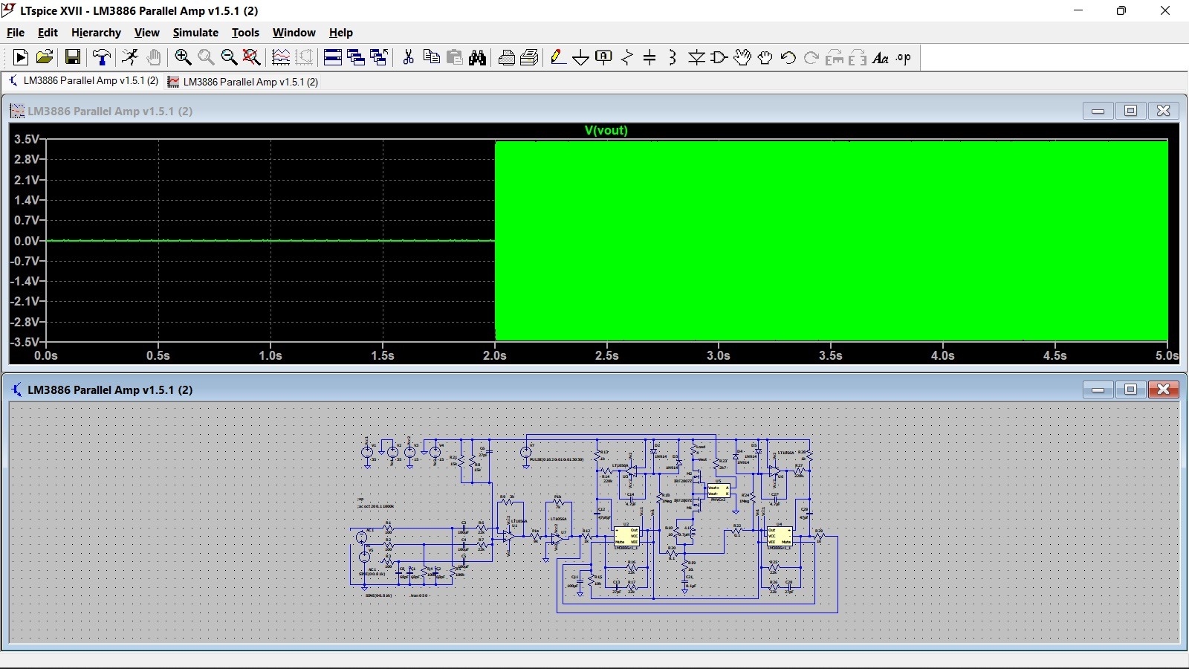Image resolution: width=1189 pixels, height=669 pixels.
Task: Save with the floppy disk icon
Action: [x=73, y=57]
